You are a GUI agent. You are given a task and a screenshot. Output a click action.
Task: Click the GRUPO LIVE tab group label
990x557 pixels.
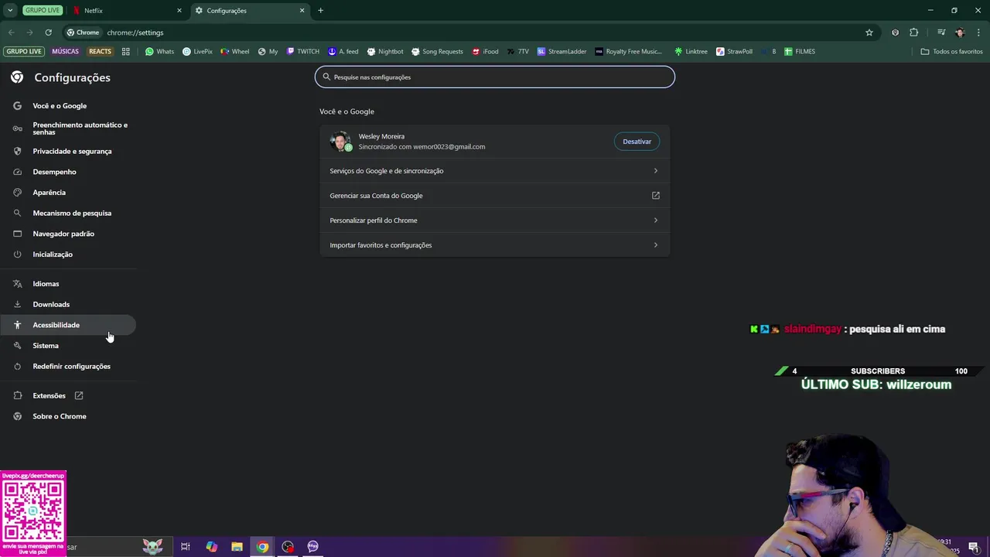(42, 11)
